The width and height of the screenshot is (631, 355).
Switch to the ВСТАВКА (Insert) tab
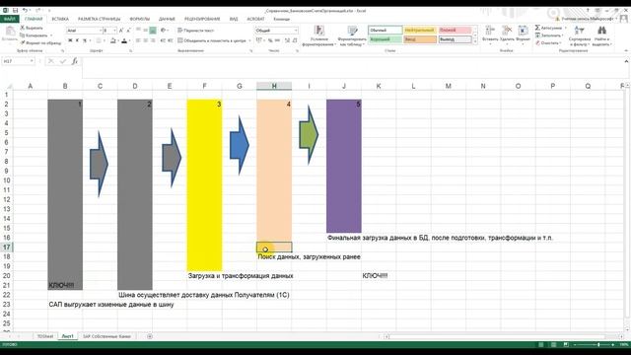point(60,19)
